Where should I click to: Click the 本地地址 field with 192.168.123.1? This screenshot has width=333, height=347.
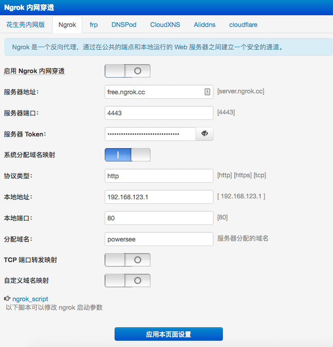[x=159, y=197]
